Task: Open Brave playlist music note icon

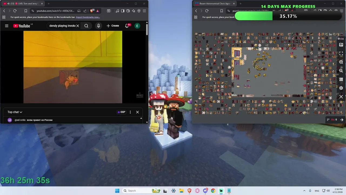Action: click(x=117, y=11)
